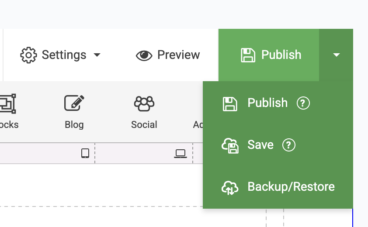Select the laptop breakpoint icon on ruler

pyautogui.click(x=180, y=153)
